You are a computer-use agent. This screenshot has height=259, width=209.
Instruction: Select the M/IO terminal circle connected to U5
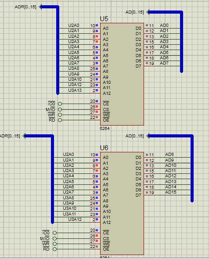60,109
